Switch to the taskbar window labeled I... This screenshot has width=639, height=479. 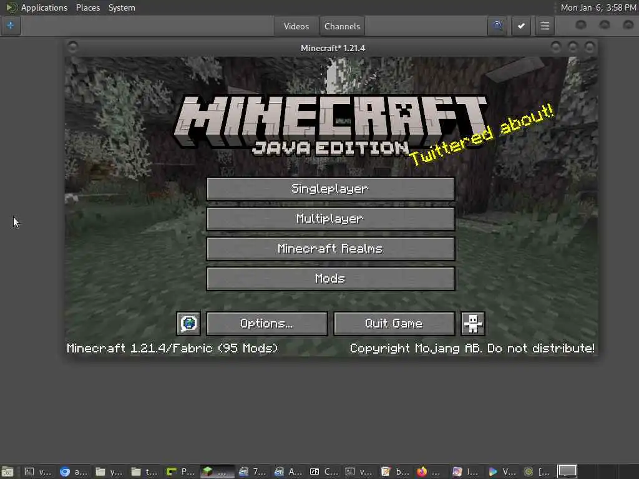467,472
